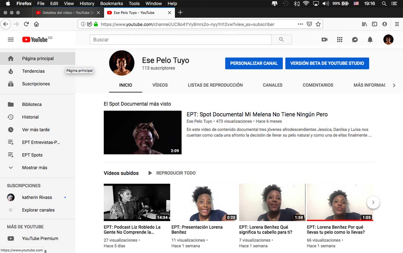
Task: Click the create video camera icon
Action: (x=324, y=40)
